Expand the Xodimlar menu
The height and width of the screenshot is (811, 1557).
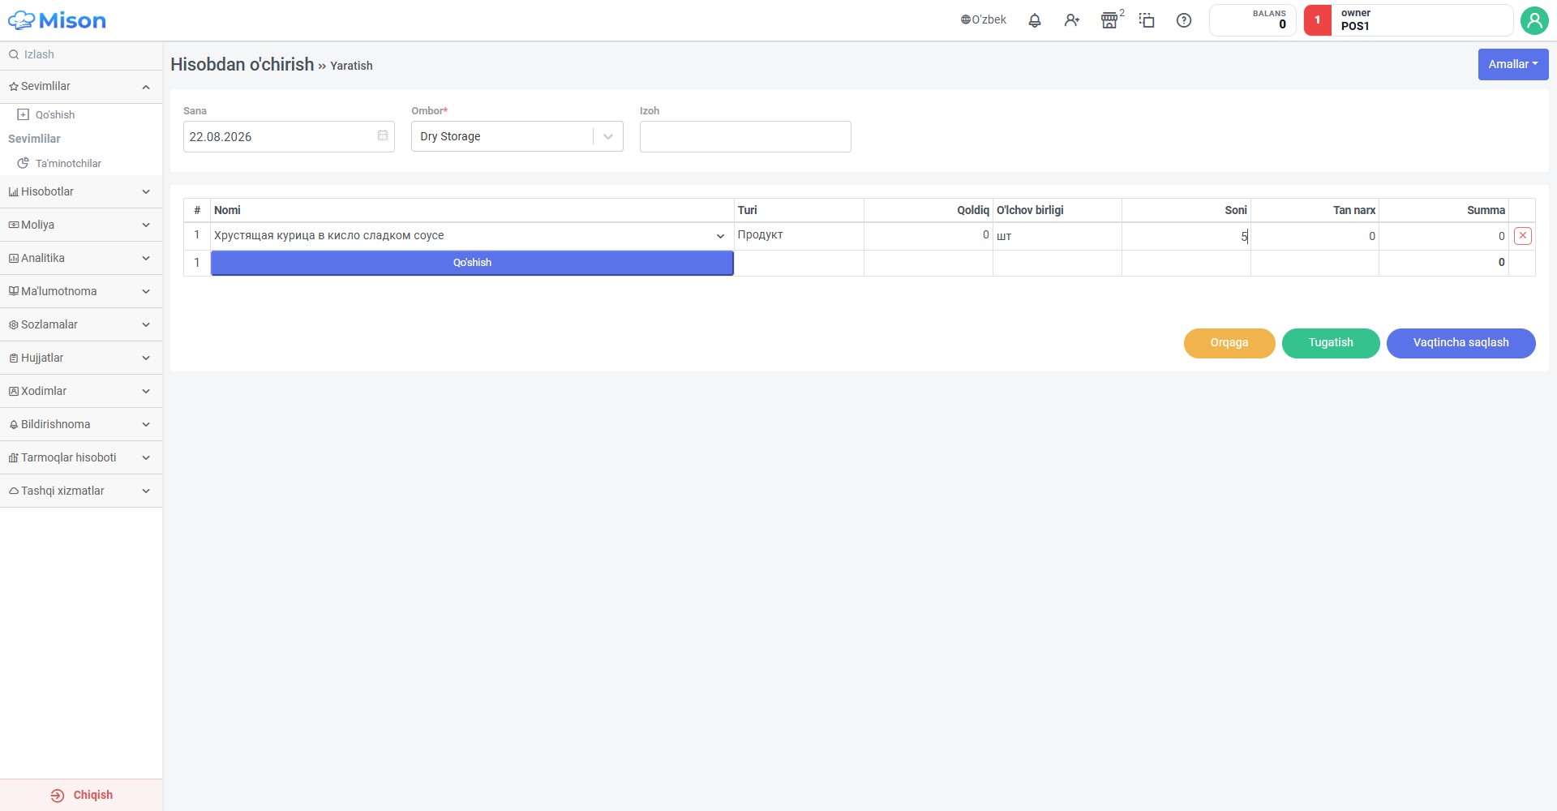(81, 391)
